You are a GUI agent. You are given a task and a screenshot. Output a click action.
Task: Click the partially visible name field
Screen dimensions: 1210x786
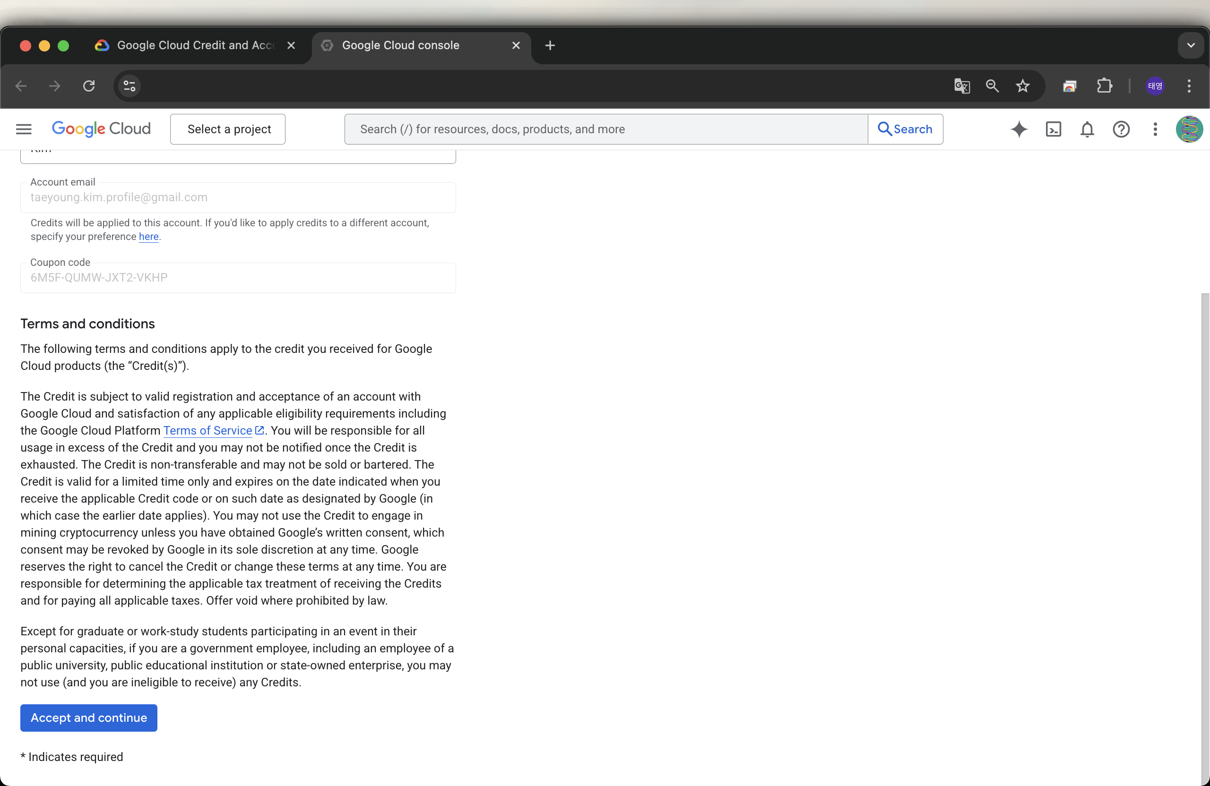pyautogui.click(x=238, y=156)
